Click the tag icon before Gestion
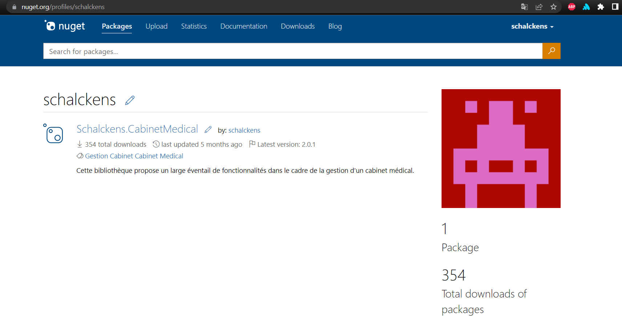Screen dimensions: 622x333 [x=80, y=156]
